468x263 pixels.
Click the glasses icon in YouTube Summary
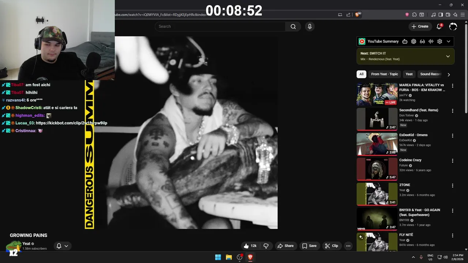pos(422,41)
